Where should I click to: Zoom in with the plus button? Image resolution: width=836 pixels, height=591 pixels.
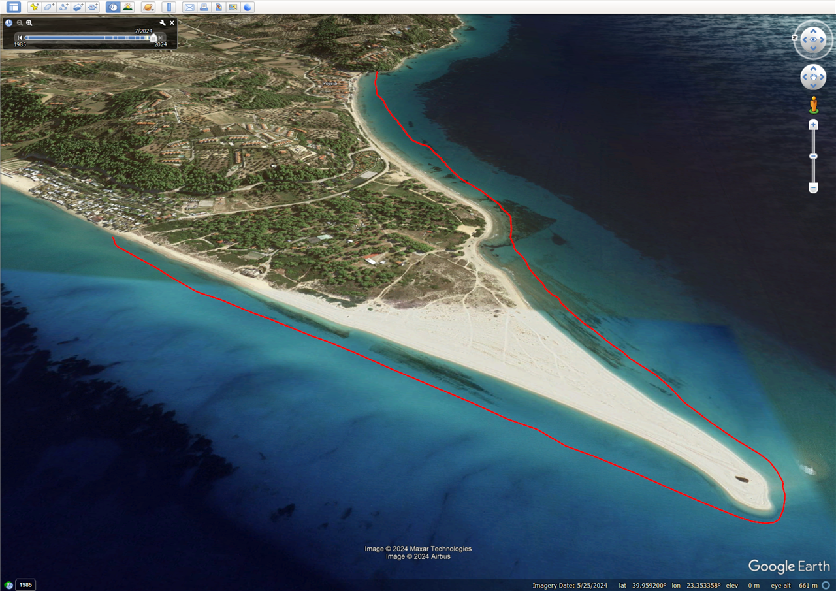813,124
